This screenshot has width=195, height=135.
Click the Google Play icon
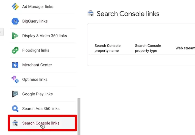(x=15, y=94)
